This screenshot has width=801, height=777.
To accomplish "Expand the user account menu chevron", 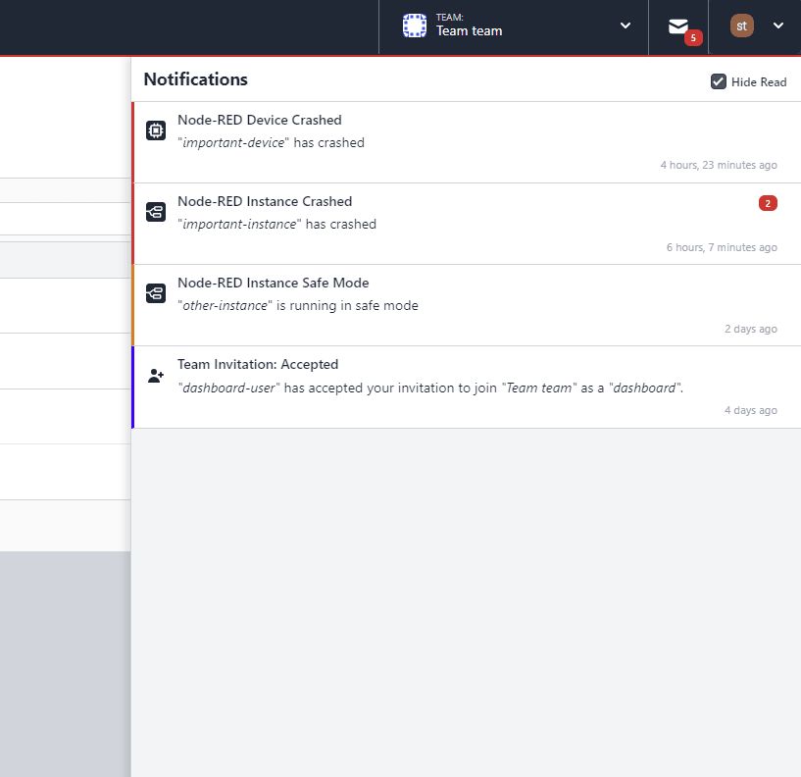I will point(777,26).
